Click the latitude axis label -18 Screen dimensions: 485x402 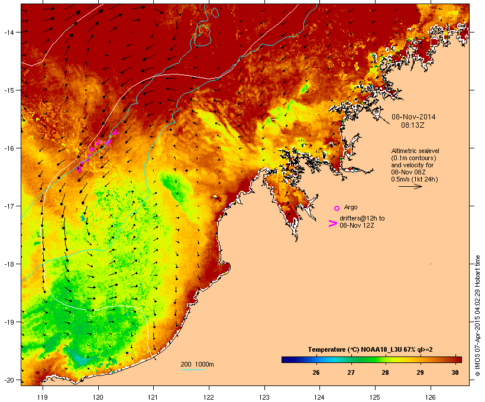(8, 264)
